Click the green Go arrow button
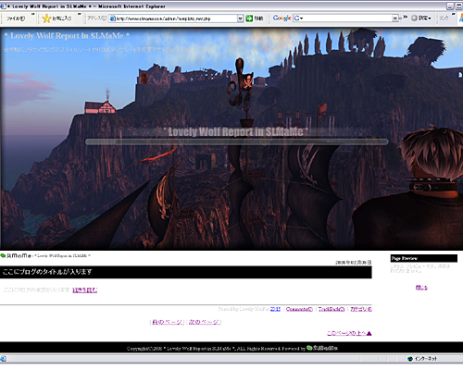Image resolution: width=463 pixels, height=370 pixels. coord(249,18)
